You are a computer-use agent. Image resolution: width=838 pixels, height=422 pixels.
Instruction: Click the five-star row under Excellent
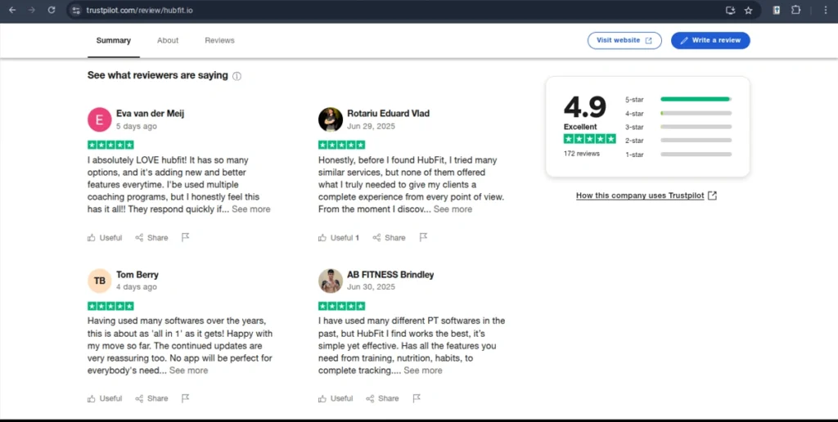[589, 139]
